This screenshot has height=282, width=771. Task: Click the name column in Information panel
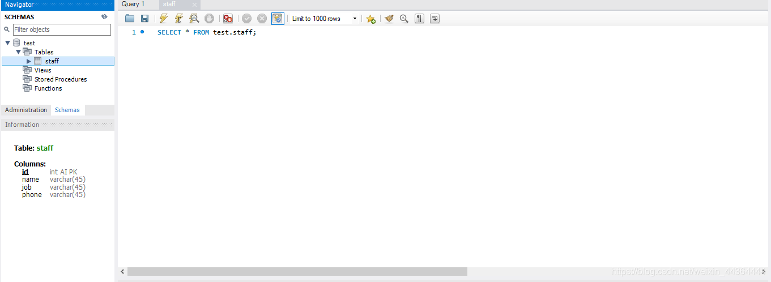point(31,180)
